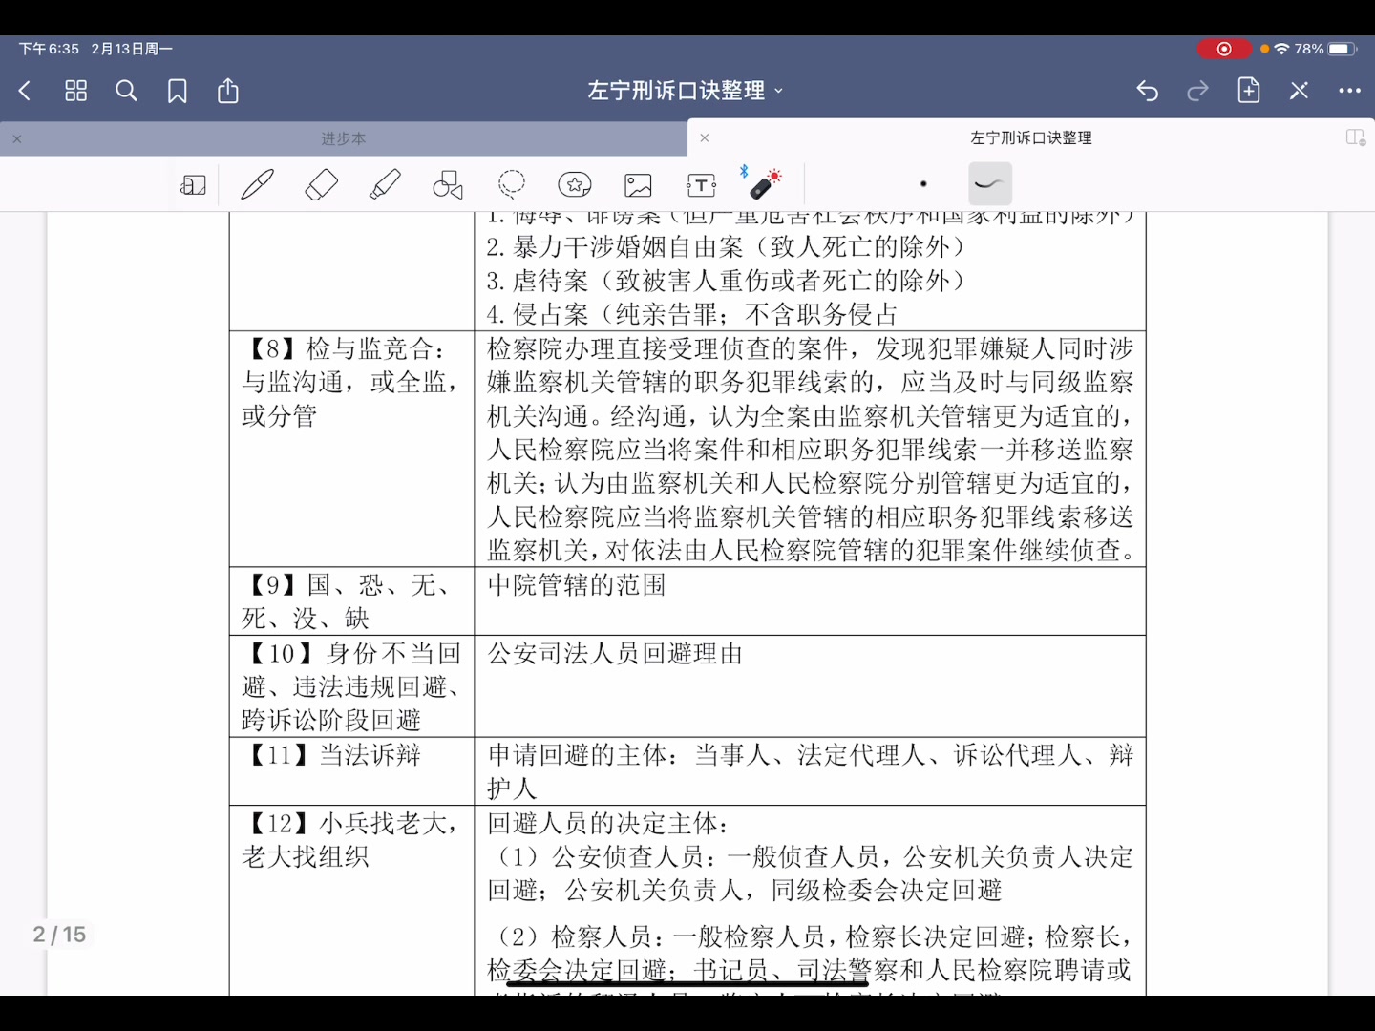
Task: Select the Shapes tool
Action: (x=448, y=184)
